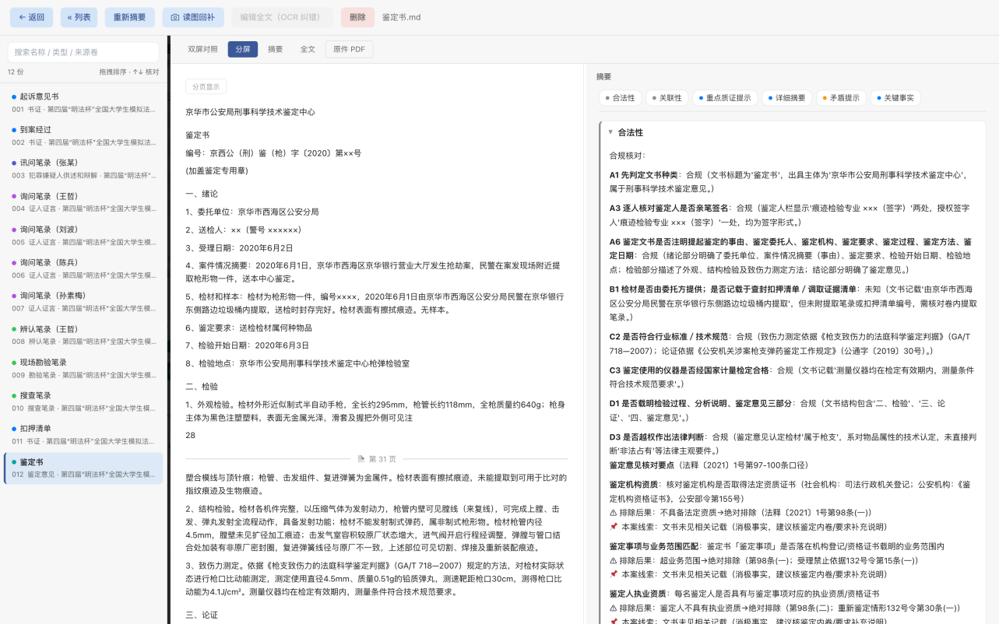Open 询问笔录（刘波）in the list
This screenshot has width=999, height=624.
click(x=83, y=235)
